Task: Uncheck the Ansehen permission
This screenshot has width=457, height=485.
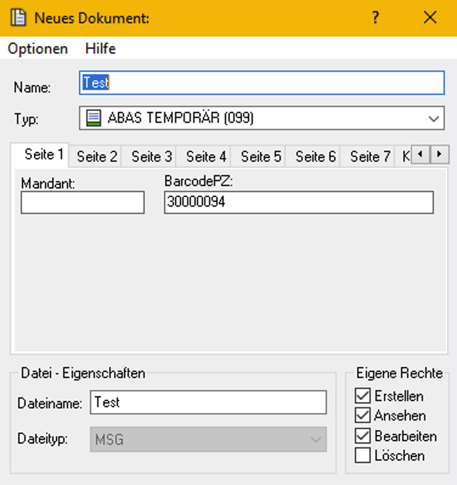Action: click(363, 416)
